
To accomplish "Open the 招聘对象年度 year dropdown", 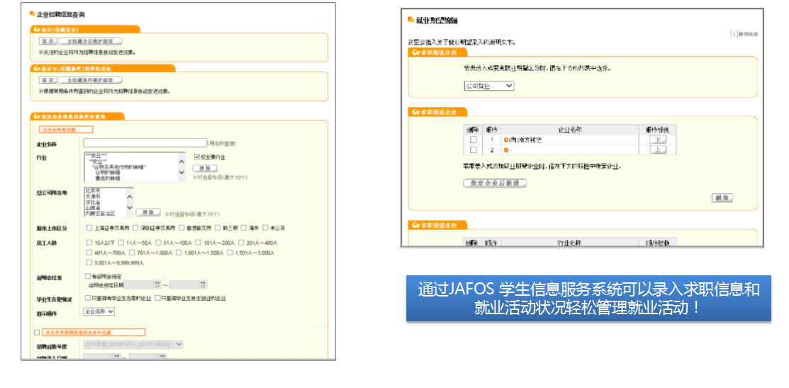I will (133, 344).
